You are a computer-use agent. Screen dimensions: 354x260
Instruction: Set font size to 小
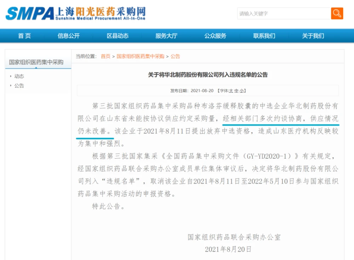[241, 91]
